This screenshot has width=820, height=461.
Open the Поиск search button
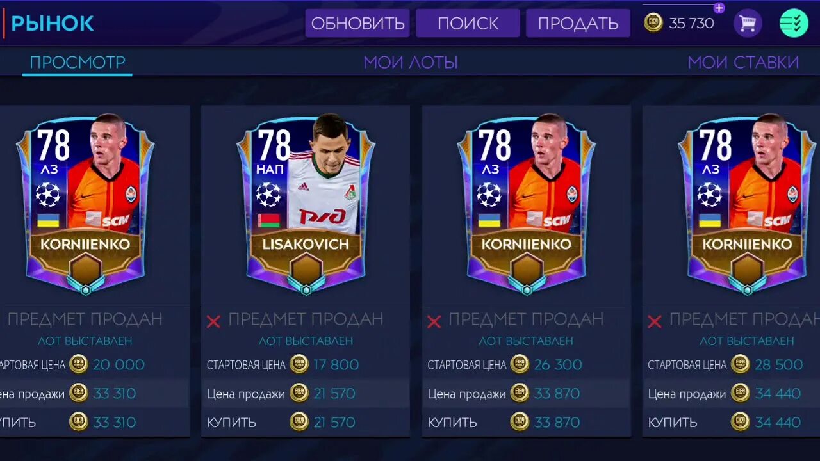point(468,24)
